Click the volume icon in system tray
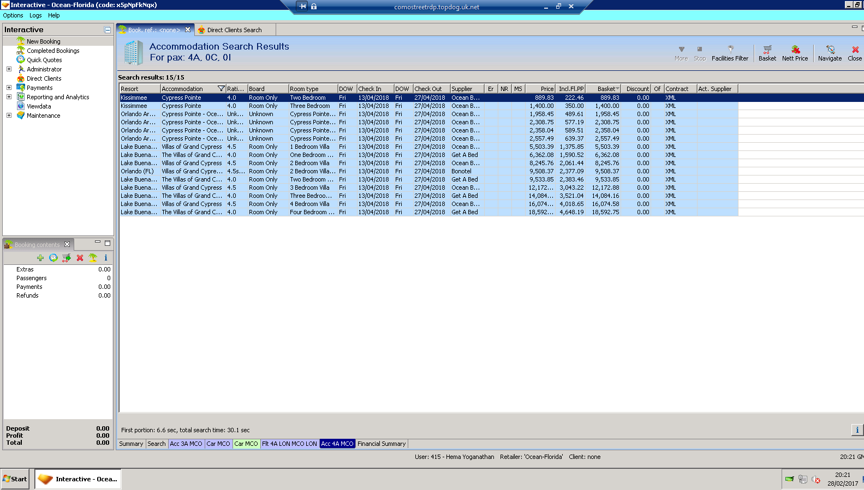 point(816,479)
